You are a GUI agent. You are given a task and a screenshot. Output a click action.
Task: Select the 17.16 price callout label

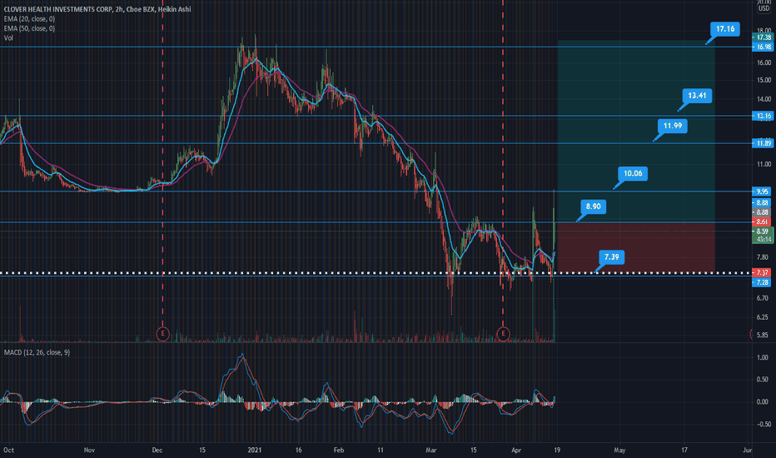[725, 28]
